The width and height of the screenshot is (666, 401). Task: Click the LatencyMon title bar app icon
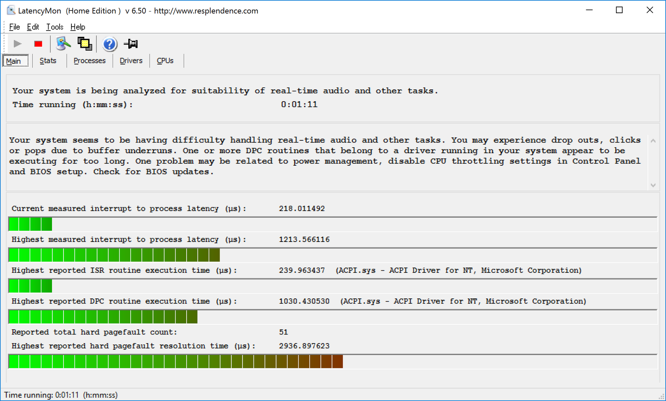(11, 10)
